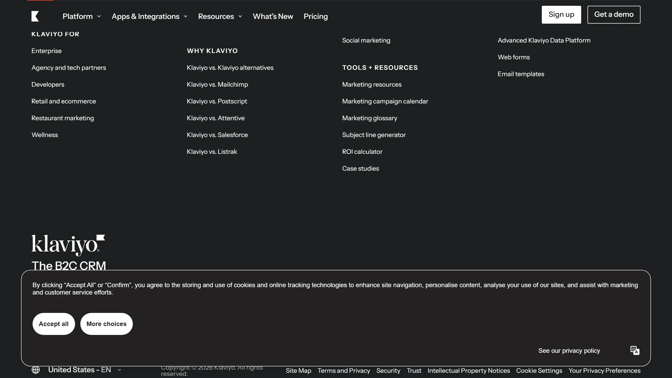Viewport: 672px width, 378px height.
Task: Open Intellectual Property Notices
Action: click(x=469, y=370)
